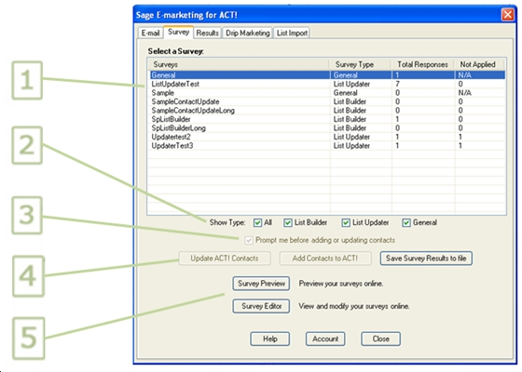Toggle the List Updater show type checkbox
The image size is (522, 372).
(x=346, y=222)
